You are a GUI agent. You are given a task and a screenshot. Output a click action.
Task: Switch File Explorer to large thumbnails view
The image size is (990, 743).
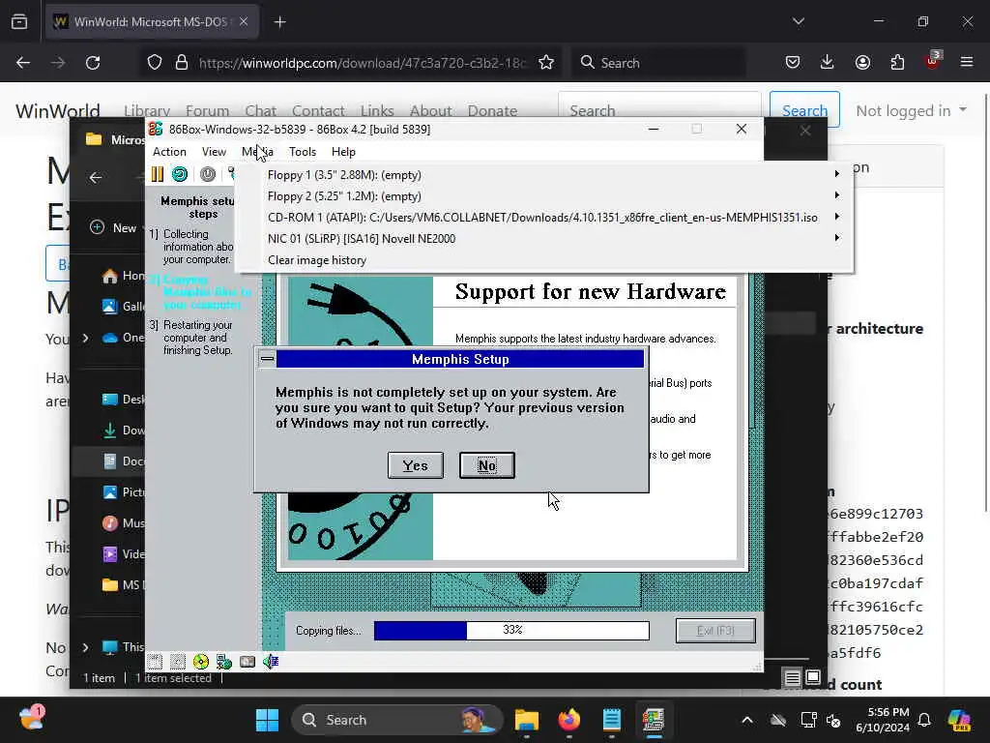click(813, 678)
